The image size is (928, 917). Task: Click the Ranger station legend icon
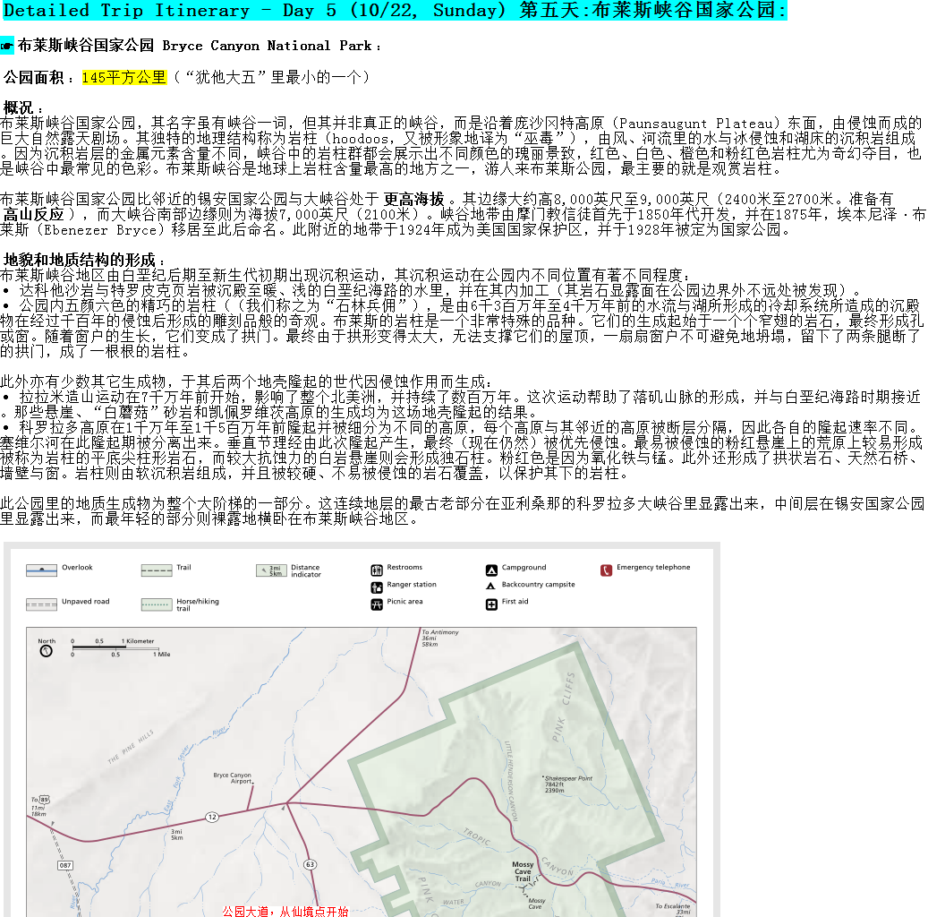click(x=377, y=587)
